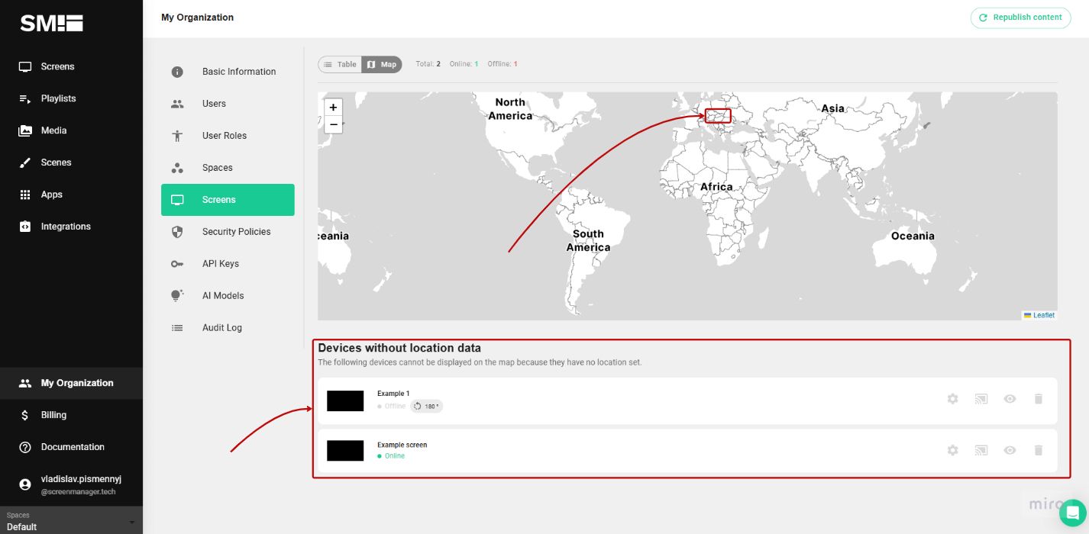Click the Africa map label
This screenshot has height=534, width=1089.
(716, 187)
